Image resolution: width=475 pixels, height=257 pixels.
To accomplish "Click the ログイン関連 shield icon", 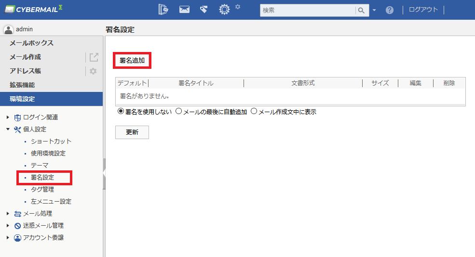I will 17,117.
